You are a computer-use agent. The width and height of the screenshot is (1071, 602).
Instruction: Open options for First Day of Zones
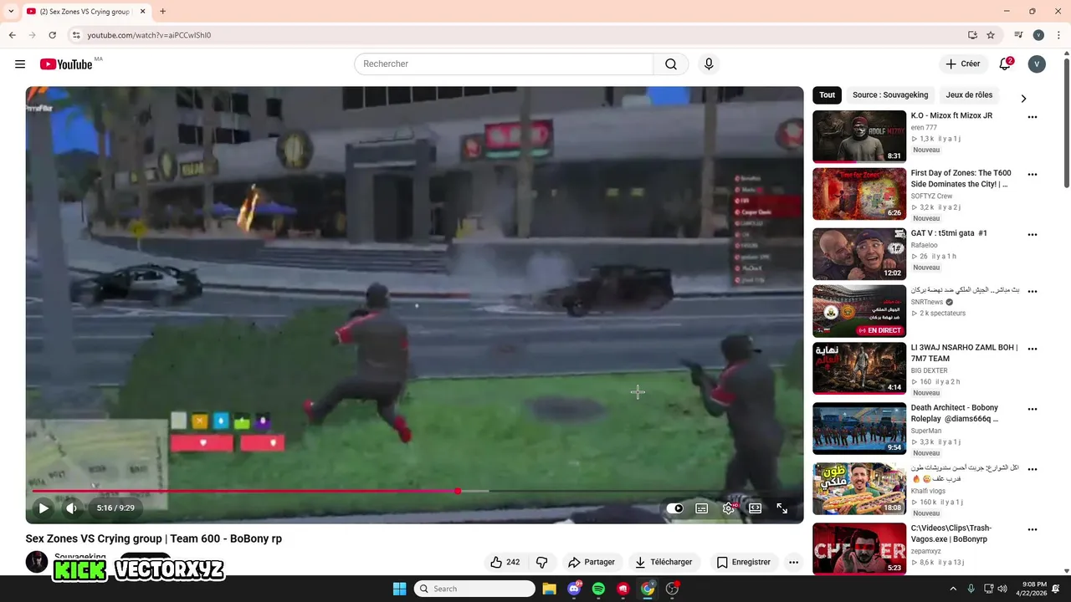(1032, 175)
